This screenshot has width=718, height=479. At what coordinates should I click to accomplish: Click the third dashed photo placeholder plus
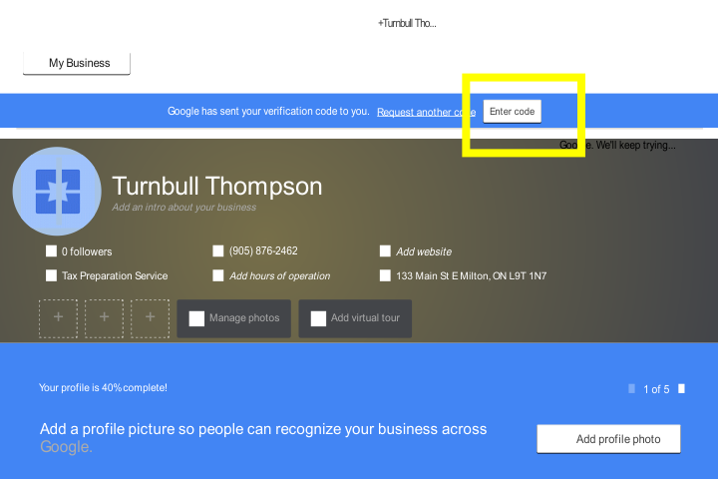[151, 318]
